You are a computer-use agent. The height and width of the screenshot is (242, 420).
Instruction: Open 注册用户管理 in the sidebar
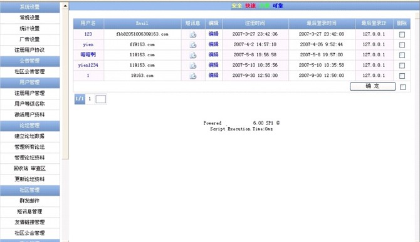(29, 93)
